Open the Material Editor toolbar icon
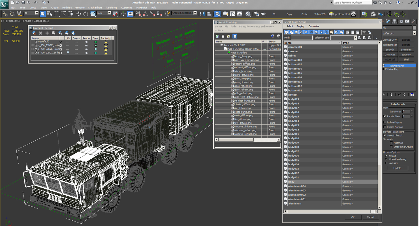The width and height of the screenshot is (419, 226). coord(248,14)
